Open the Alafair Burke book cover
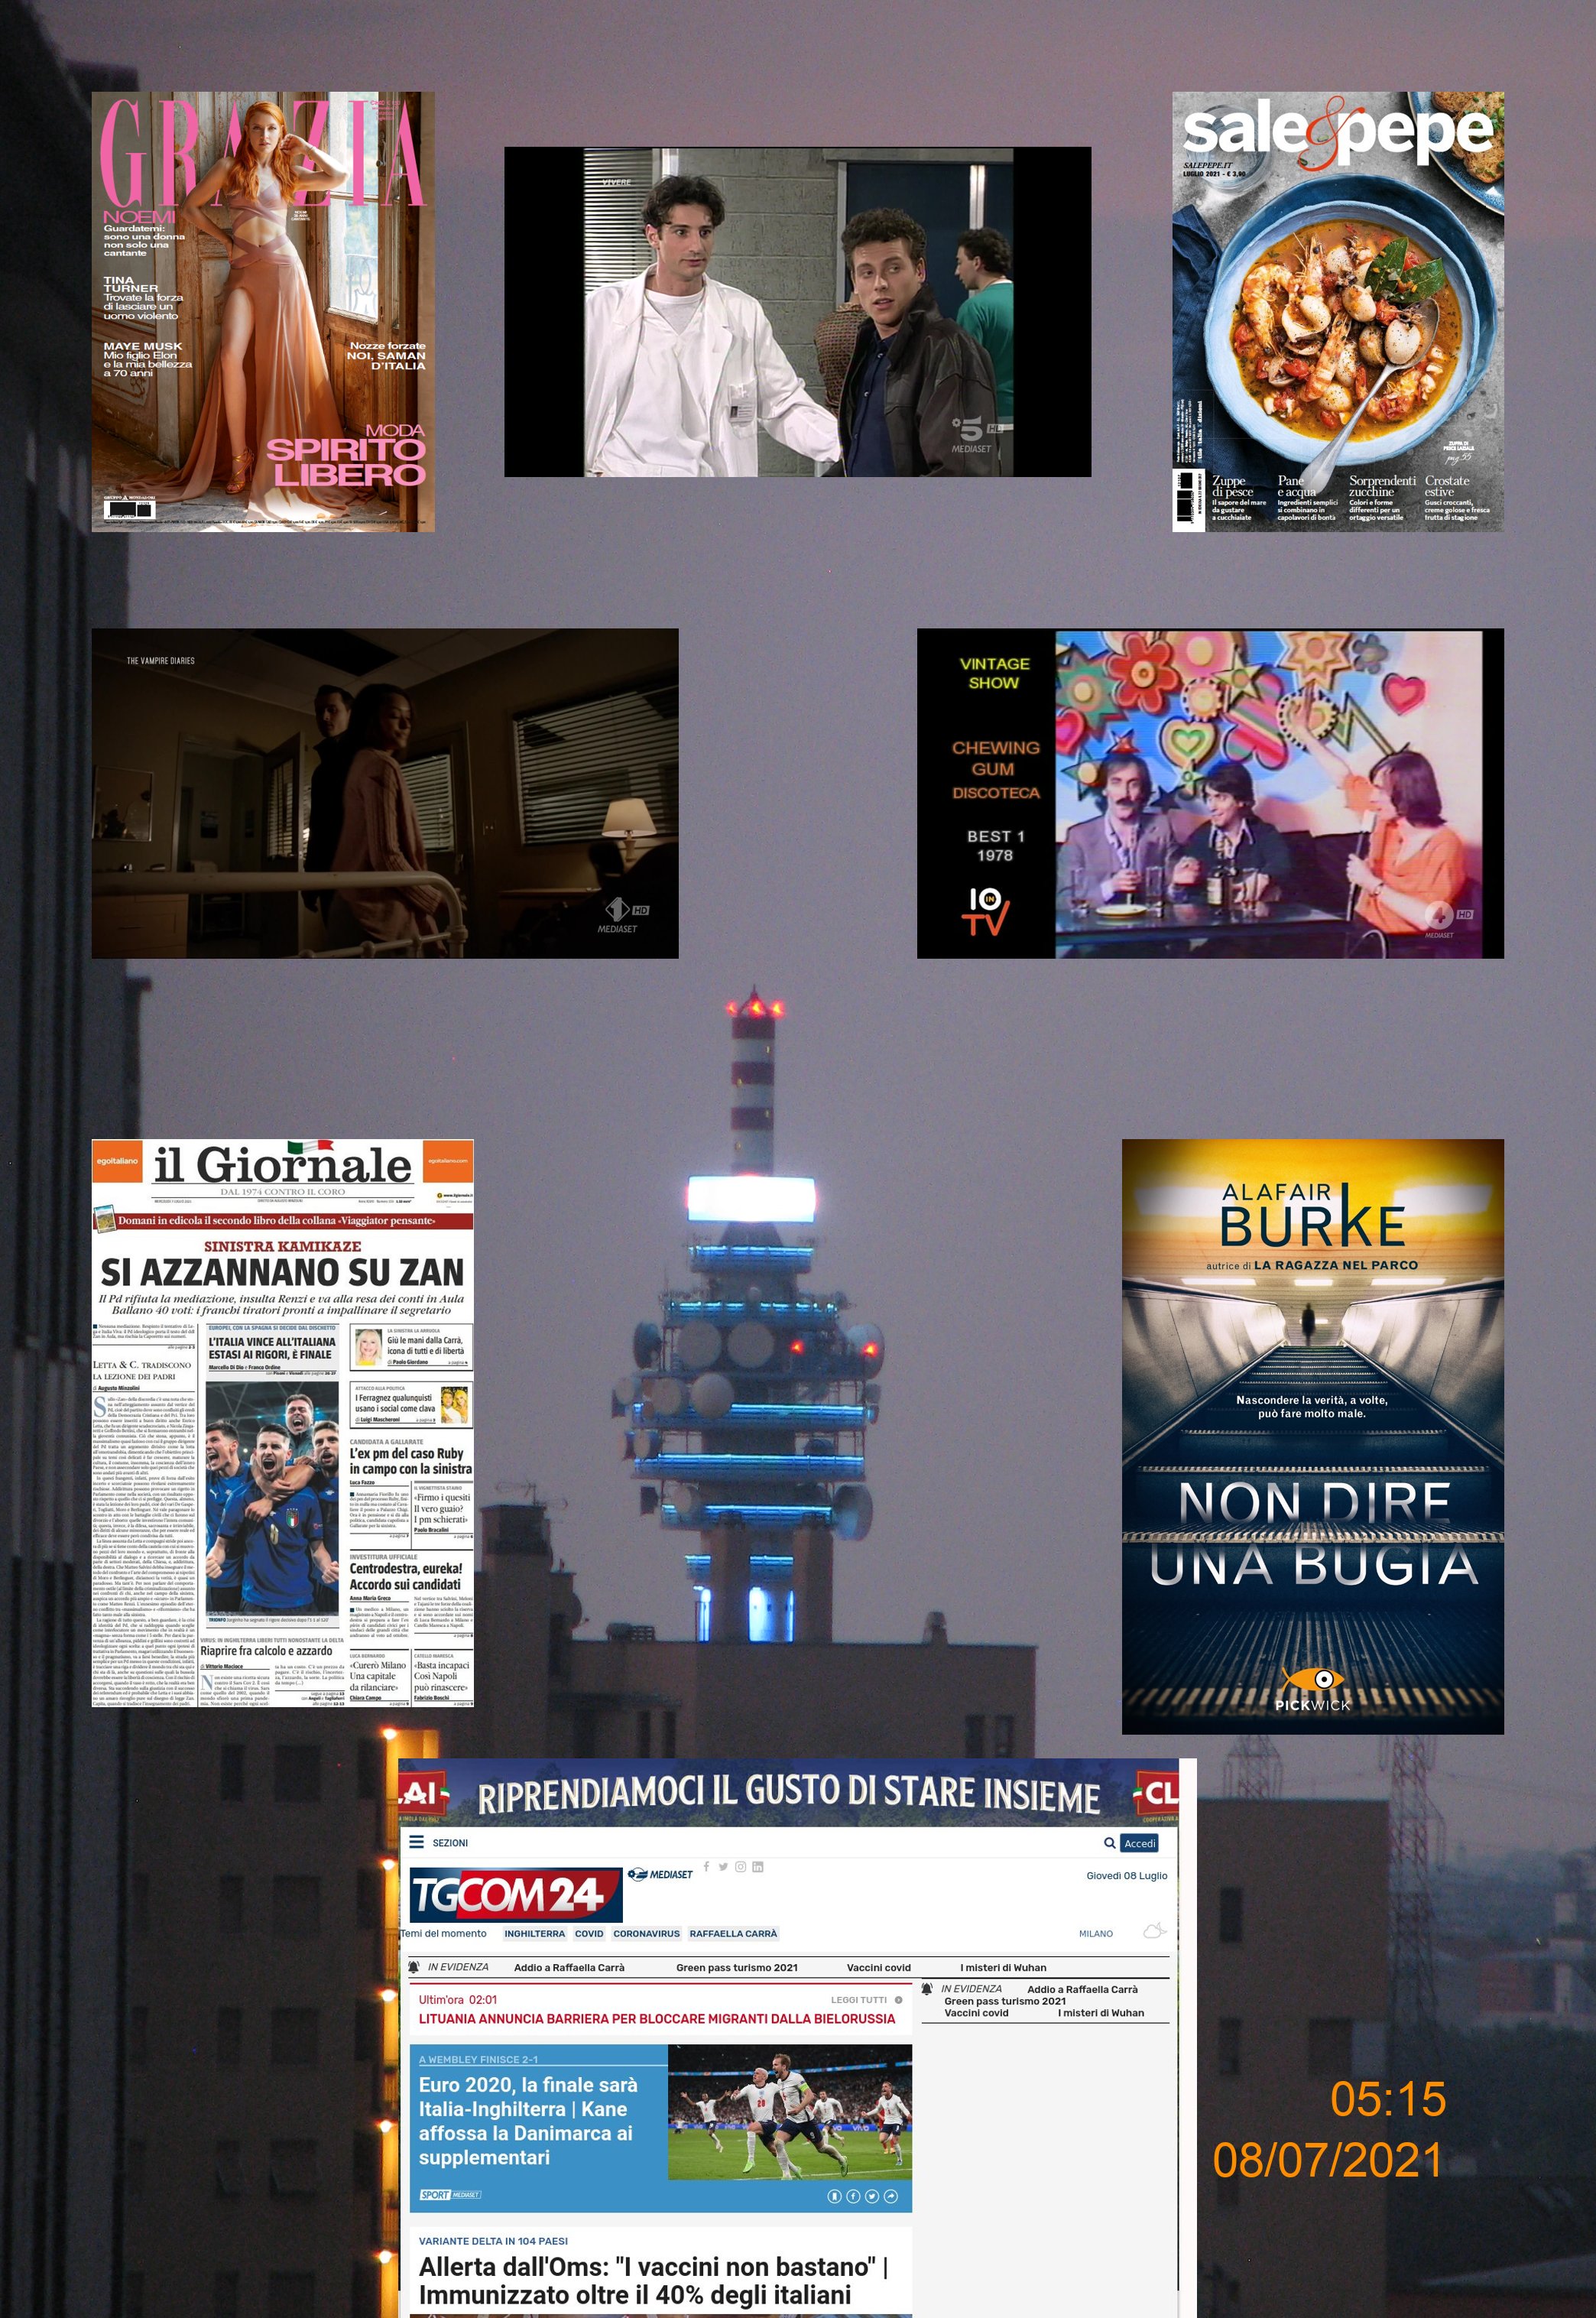Viewport: 1596px width, 2318px height. click(1312, 1436)
